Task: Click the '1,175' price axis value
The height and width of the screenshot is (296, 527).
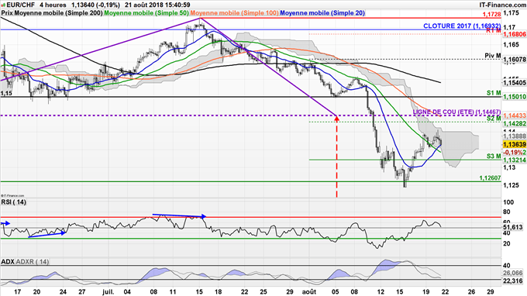Action: point(511,12)
